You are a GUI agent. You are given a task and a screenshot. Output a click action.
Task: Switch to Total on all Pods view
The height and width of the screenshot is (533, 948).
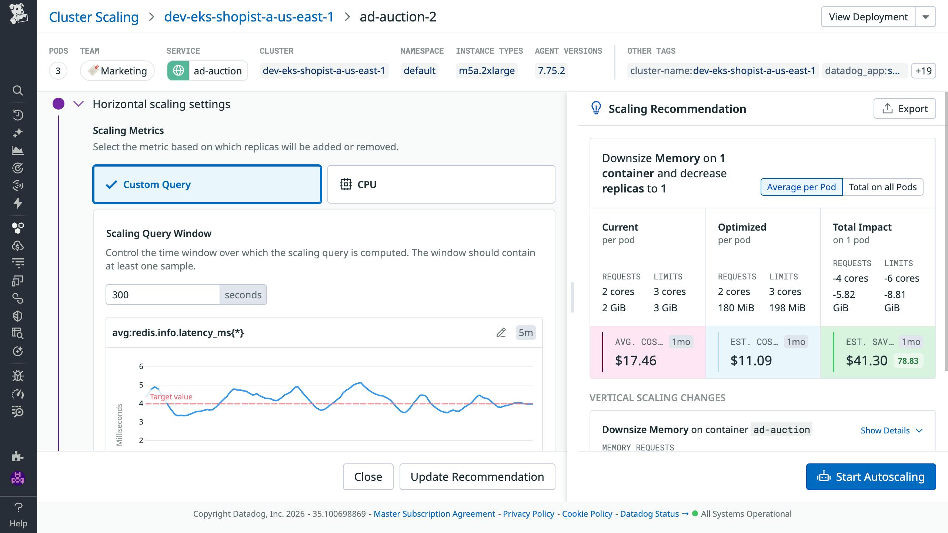tap(882, 187)
